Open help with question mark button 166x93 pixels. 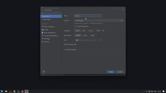44,72
